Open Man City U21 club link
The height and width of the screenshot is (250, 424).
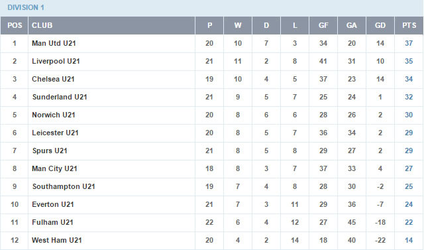click(54, 168)
